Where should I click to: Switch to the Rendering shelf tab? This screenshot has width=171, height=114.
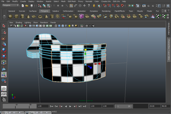click(x=106, y=11)
